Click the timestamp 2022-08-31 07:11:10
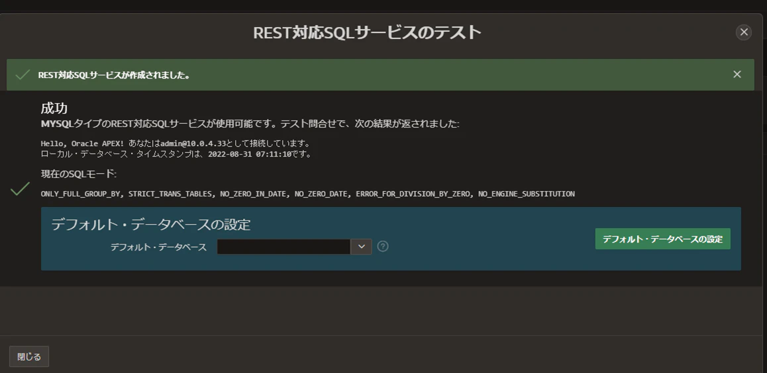Screen dimensions: 767x373 [x=250, y=154]
